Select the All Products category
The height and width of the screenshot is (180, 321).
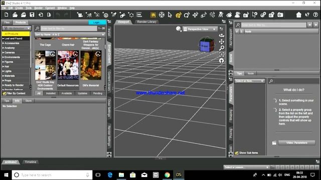[16, 33]
